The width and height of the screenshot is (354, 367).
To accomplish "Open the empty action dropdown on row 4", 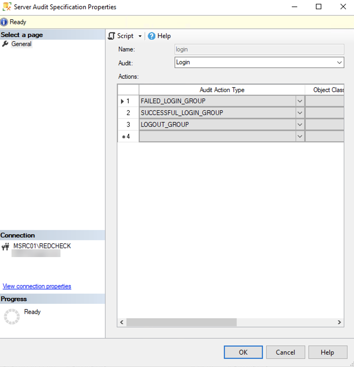I will point(300,136).
